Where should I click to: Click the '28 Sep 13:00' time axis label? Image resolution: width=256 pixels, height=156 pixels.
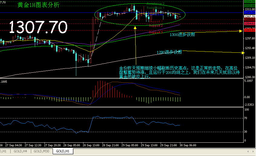click(x=91, y=145)
